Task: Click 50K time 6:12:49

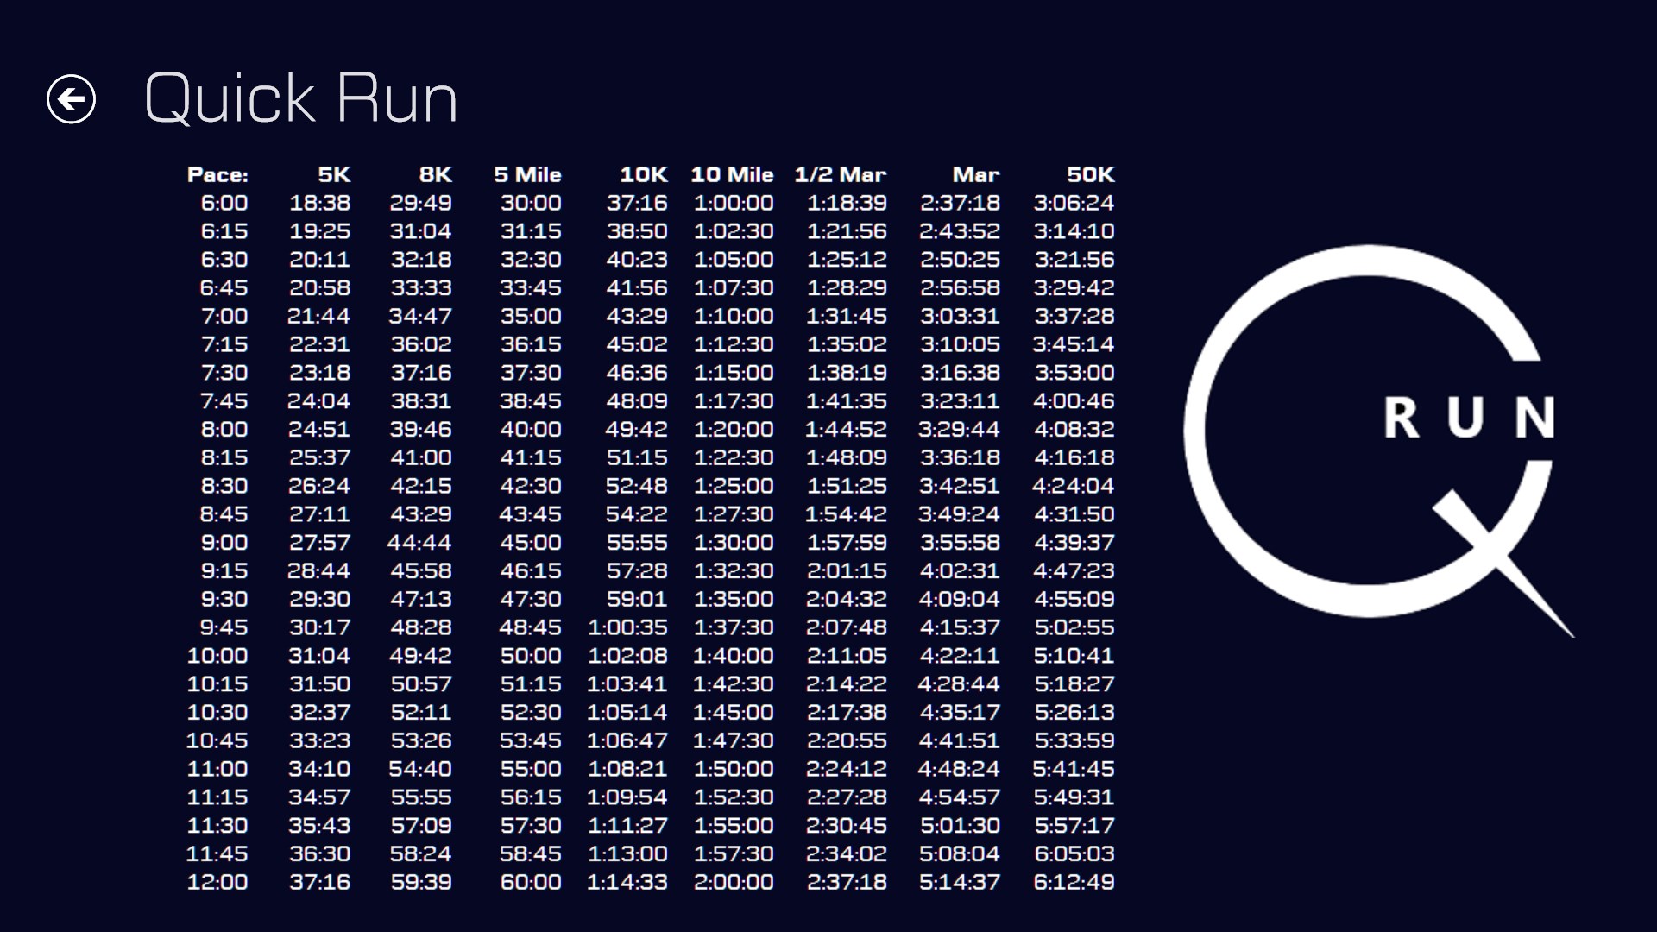Action: coord(1074,883)
